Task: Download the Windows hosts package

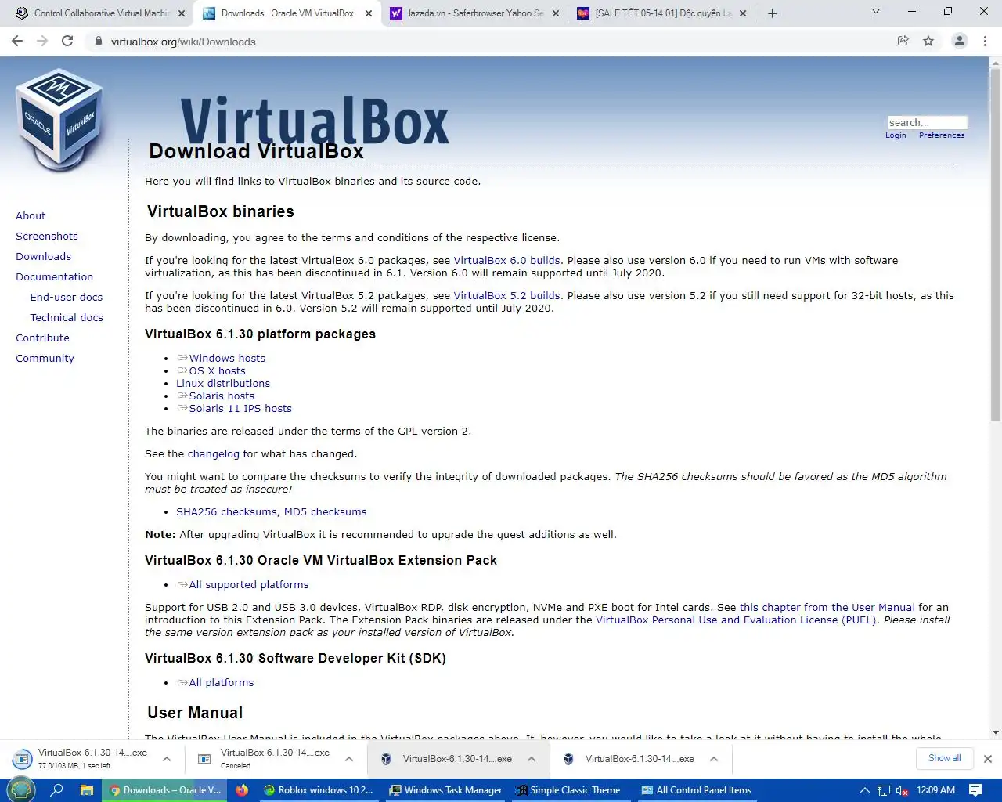Action: [x=227, y=359]
